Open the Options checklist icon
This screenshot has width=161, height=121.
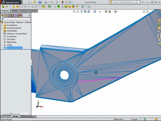[70, 2]
